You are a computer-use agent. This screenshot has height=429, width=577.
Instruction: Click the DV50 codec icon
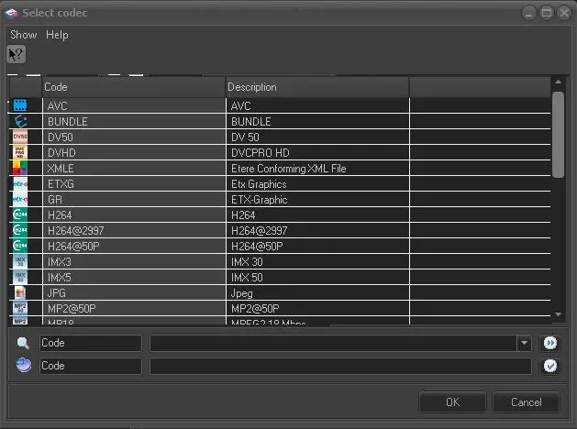(x=20, y=137)
